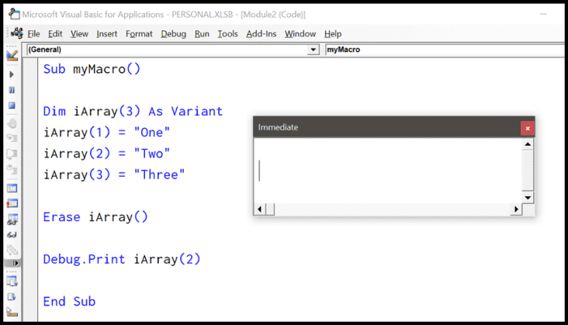Click the Reset stop icon
The width and height of the screenshot is (568, 325).
(x=12, y=105)
